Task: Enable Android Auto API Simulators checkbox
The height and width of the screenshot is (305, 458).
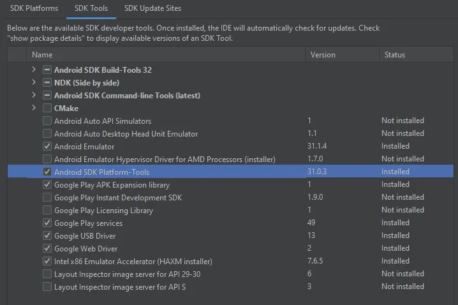Action: pos(47,121)
